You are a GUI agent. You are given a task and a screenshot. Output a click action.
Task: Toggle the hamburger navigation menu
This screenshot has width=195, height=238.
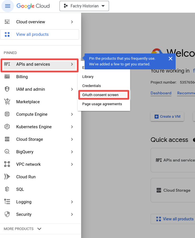tap(8, 6)
